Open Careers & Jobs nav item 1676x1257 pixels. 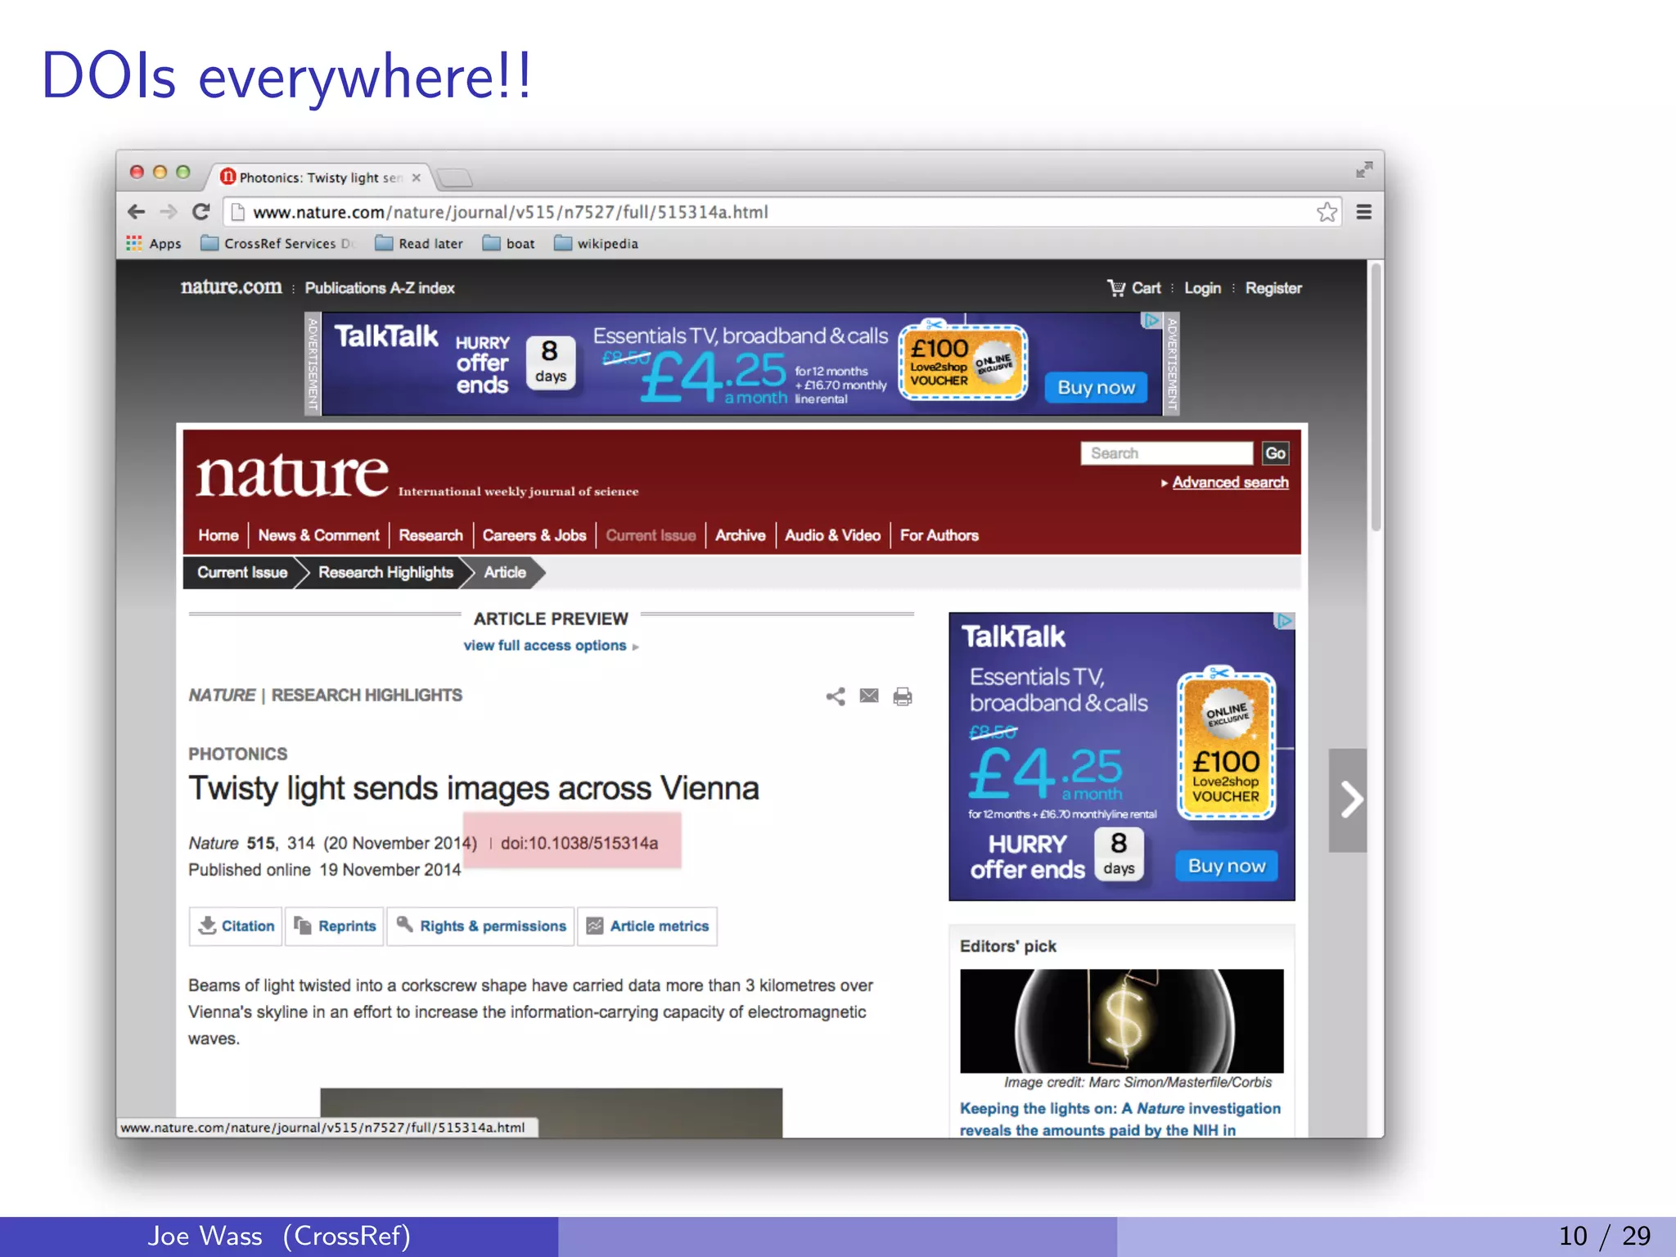click(x=534, y=535)
